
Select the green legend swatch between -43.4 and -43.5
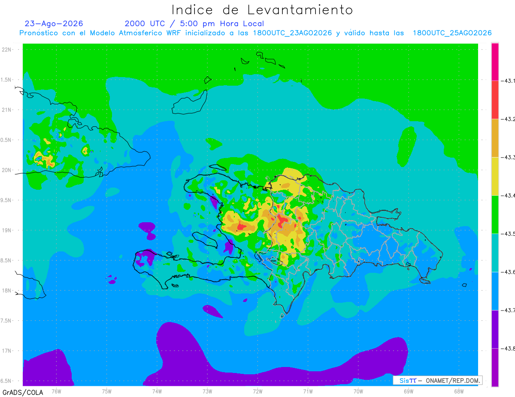coord(495,214)
